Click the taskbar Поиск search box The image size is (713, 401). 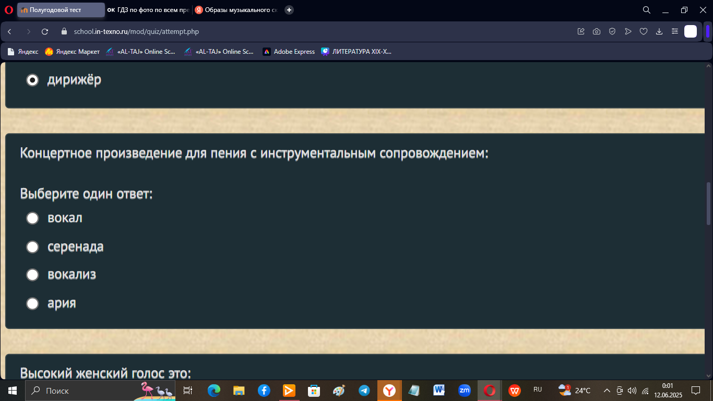(x=100, y=391)
